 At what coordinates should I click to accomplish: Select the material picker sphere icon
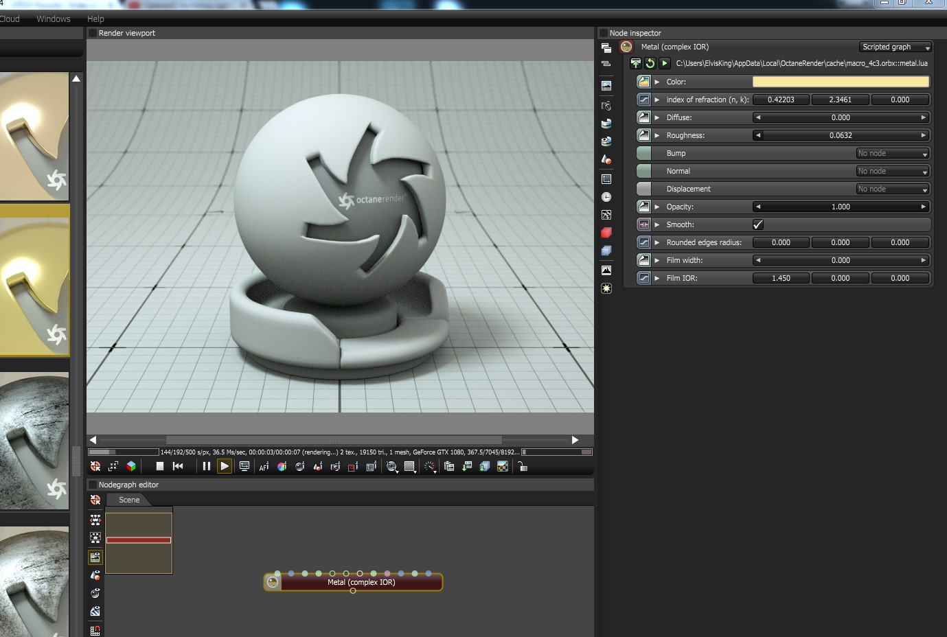coord(299,467)
